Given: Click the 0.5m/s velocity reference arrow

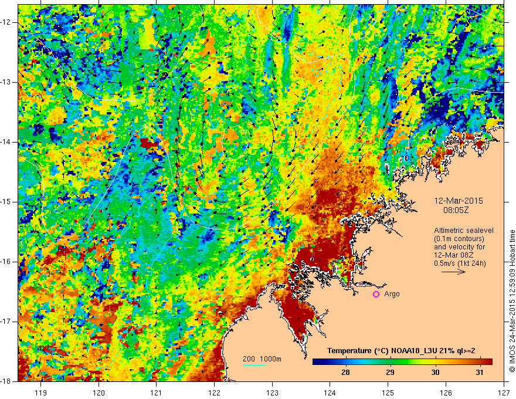Looking at the screenshot, I should click(x=453, y=272).
